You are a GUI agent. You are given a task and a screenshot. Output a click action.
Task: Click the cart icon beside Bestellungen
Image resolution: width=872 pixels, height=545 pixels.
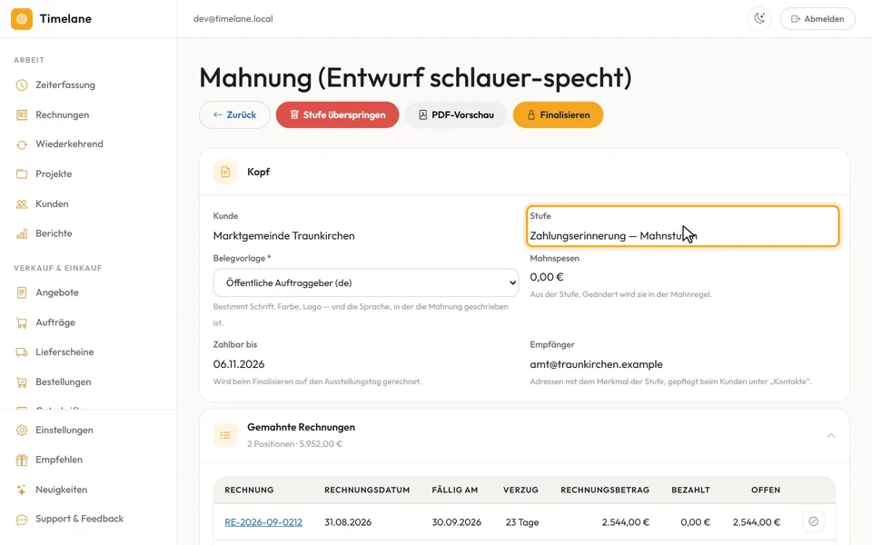[x=22, y=382]
